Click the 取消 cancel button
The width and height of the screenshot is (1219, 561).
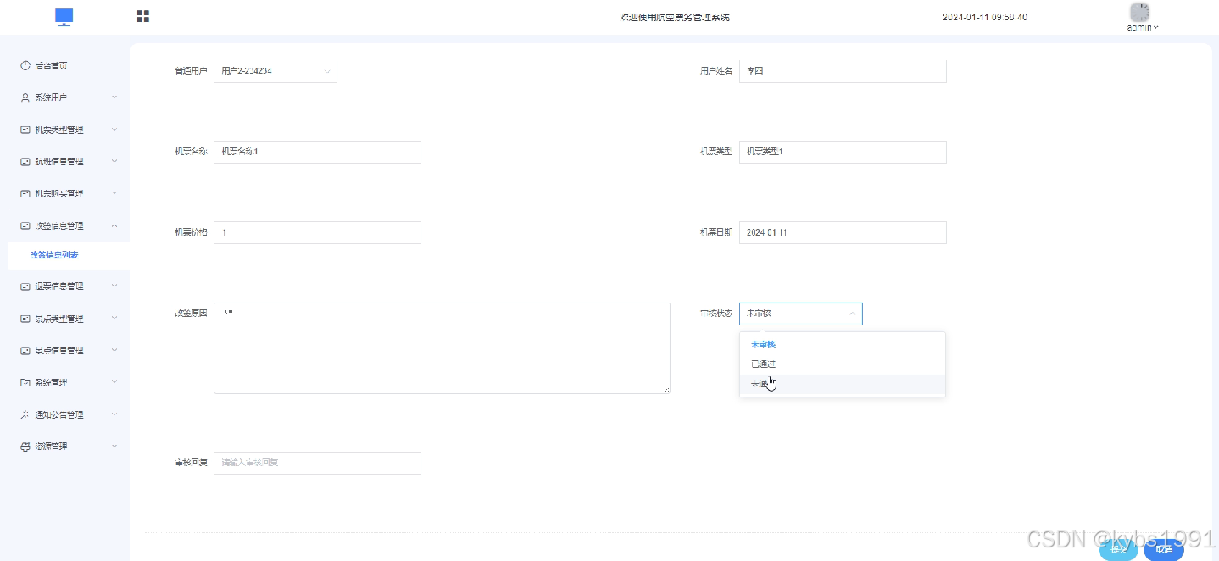[1163, 549]
